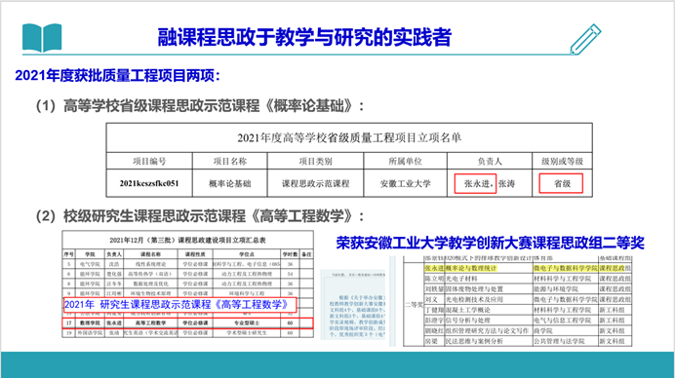The height and width of the screenshot is (378, 675).
Task: Click the 项目编号 column header
Action: tap(149, 162)
